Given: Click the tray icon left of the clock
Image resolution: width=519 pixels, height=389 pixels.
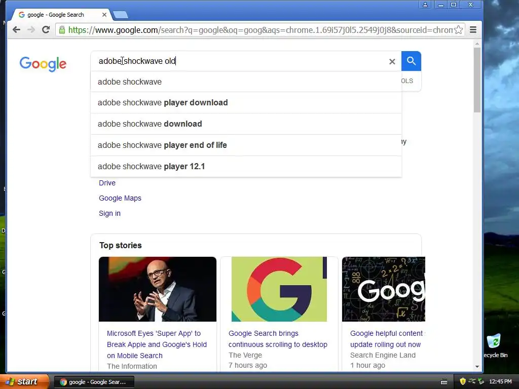Looking at the screenshot, I should 481,382.
